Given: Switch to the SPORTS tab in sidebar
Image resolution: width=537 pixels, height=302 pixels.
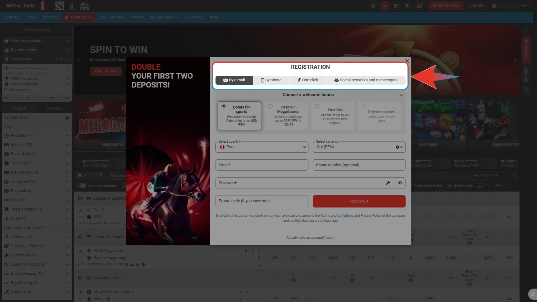Looking at the screenshot, I should pos(54,108).
